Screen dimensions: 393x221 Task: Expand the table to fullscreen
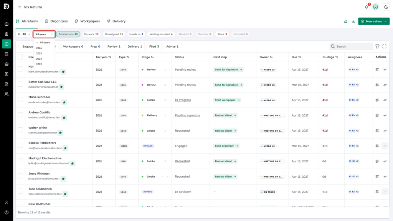(x=385, y=46)
